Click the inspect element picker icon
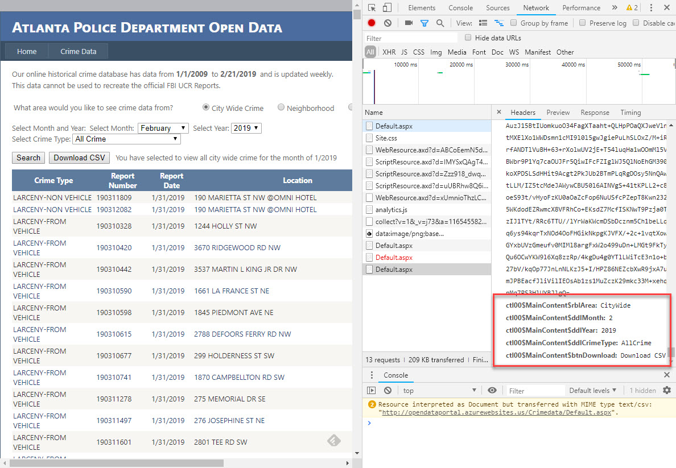Screen dimensions: 676x468 point(372,8)
